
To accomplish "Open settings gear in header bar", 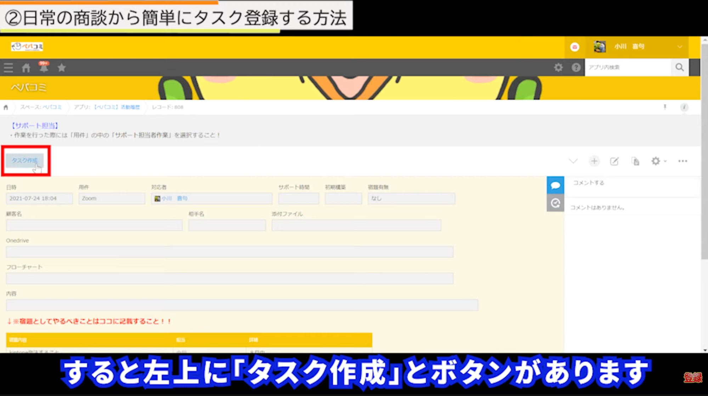I will point(558,67).
